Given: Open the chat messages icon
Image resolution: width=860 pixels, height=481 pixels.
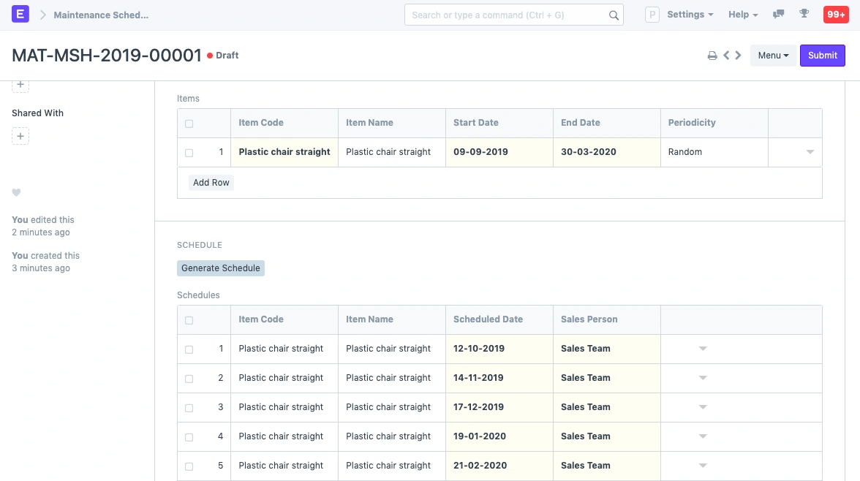Looking at the screenshot, I should point(779,15).
